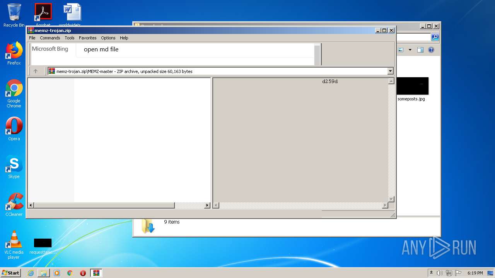Image resolution: width=495 pixels, height=278 pixels.
Task: Launch Firefox from the desktop
Action: (x=14, y=53)
